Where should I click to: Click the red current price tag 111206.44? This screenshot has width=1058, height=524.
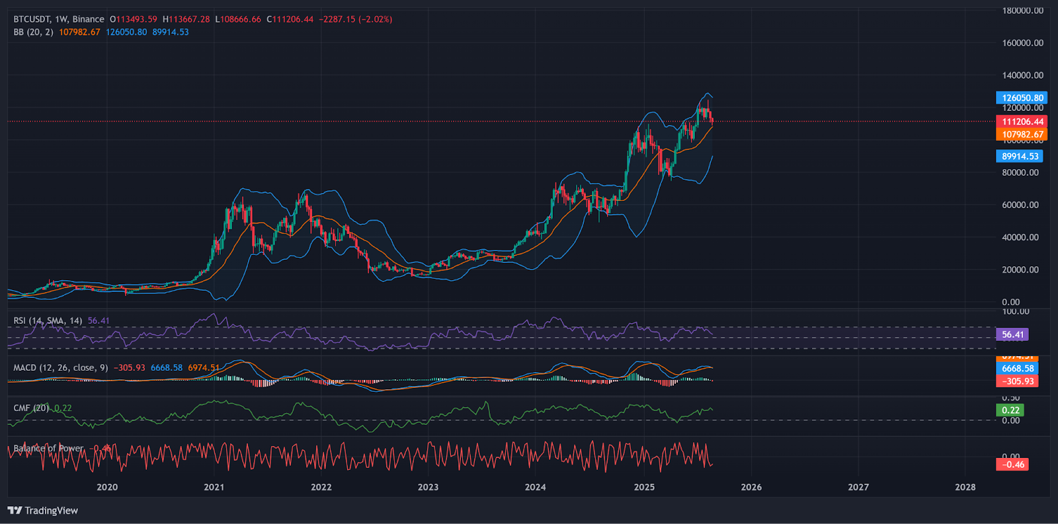point(1022,122)
